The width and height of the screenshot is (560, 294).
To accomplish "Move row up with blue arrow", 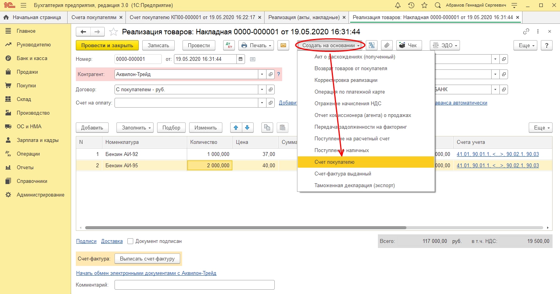I will [236, 128].
